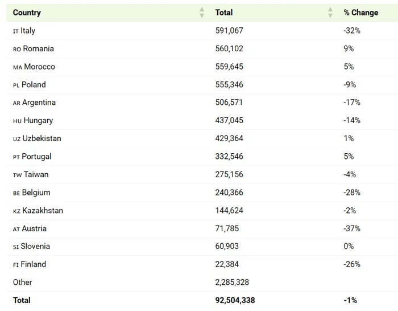Select the Portugal country name

[36, 157]
